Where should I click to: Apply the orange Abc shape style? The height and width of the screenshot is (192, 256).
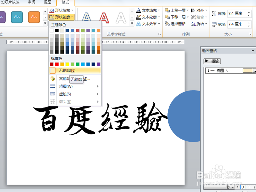point(34,17)
